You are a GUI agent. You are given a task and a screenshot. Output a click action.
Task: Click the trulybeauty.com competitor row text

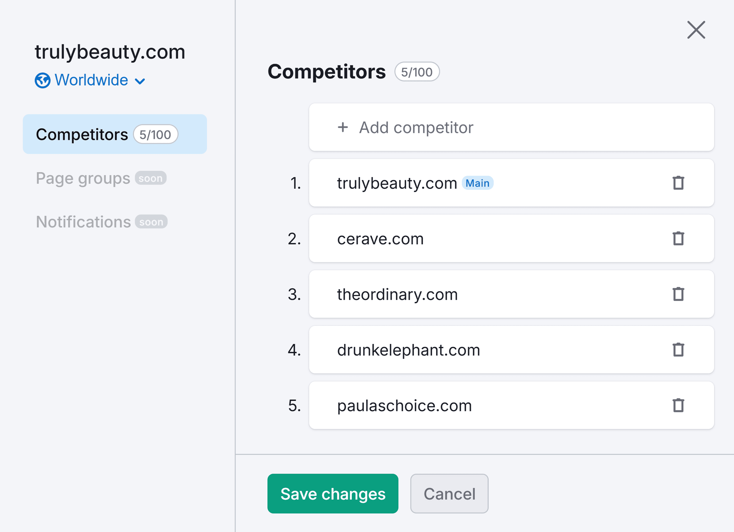(397, 183)
